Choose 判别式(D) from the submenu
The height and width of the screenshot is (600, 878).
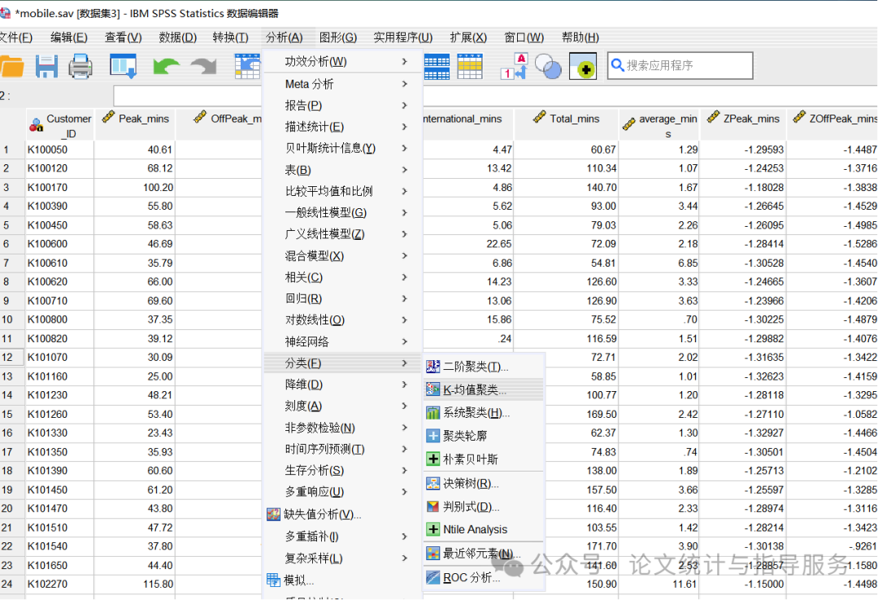click(484, 507)
